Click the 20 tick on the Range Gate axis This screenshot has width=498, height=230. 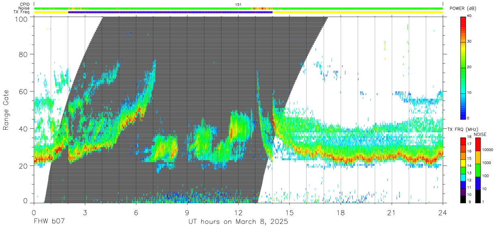click(x=24, y=166)
